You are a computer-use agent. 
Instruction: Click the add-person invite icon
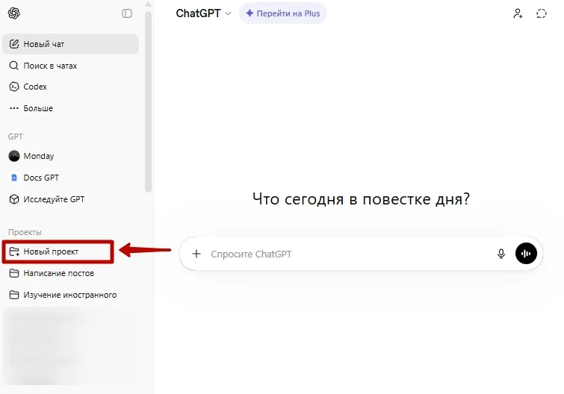[x=518, y=13]
